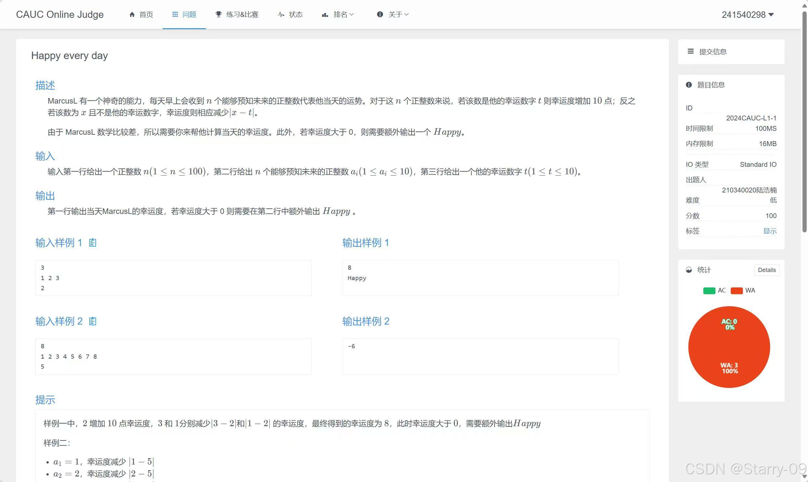
Task: Click the trophy icon for 练习&比赛
Action: pyautogui.click(x=219, y=15)
